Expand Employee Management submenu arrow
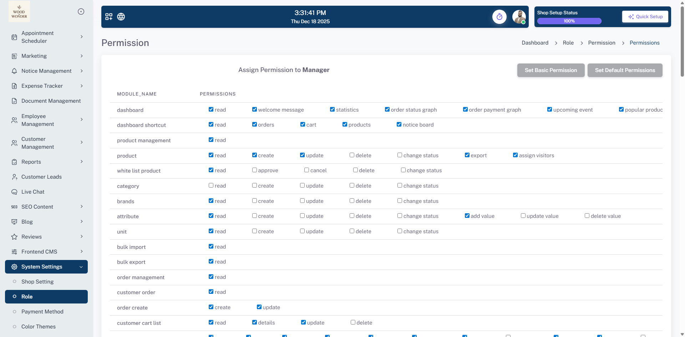The width and height of the screenshot is (685, 337). pyautogui.click(x=82, y=119)
